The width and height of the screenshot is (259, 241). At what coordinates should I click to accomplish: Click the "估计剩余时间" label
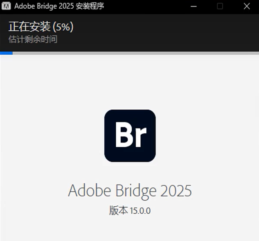point(33,39)
